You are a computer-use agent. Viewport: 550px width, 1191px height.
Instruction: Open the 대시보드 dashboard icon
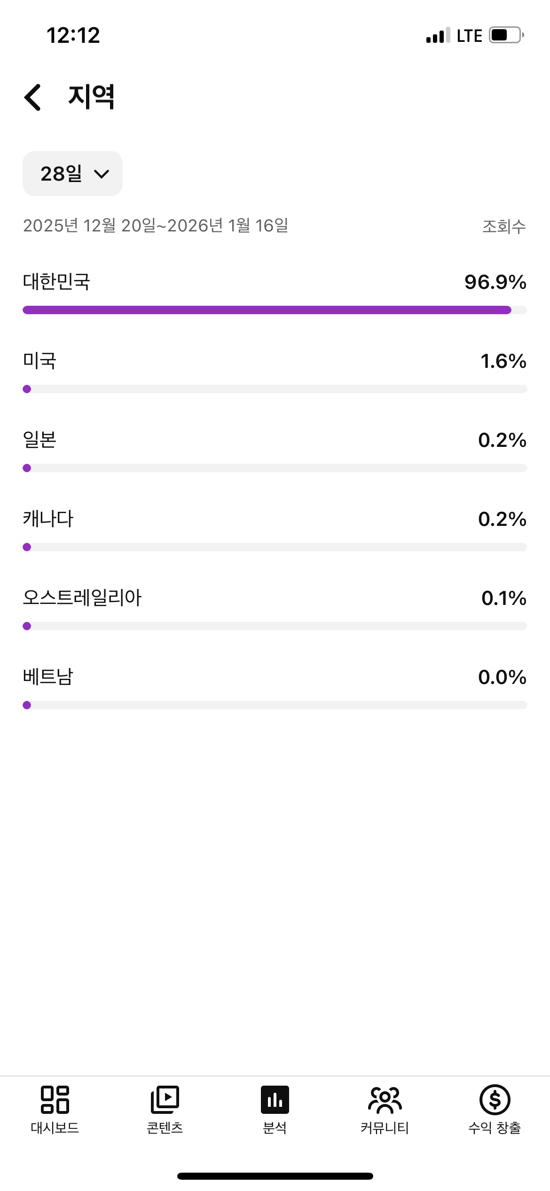coord(55,1100)
